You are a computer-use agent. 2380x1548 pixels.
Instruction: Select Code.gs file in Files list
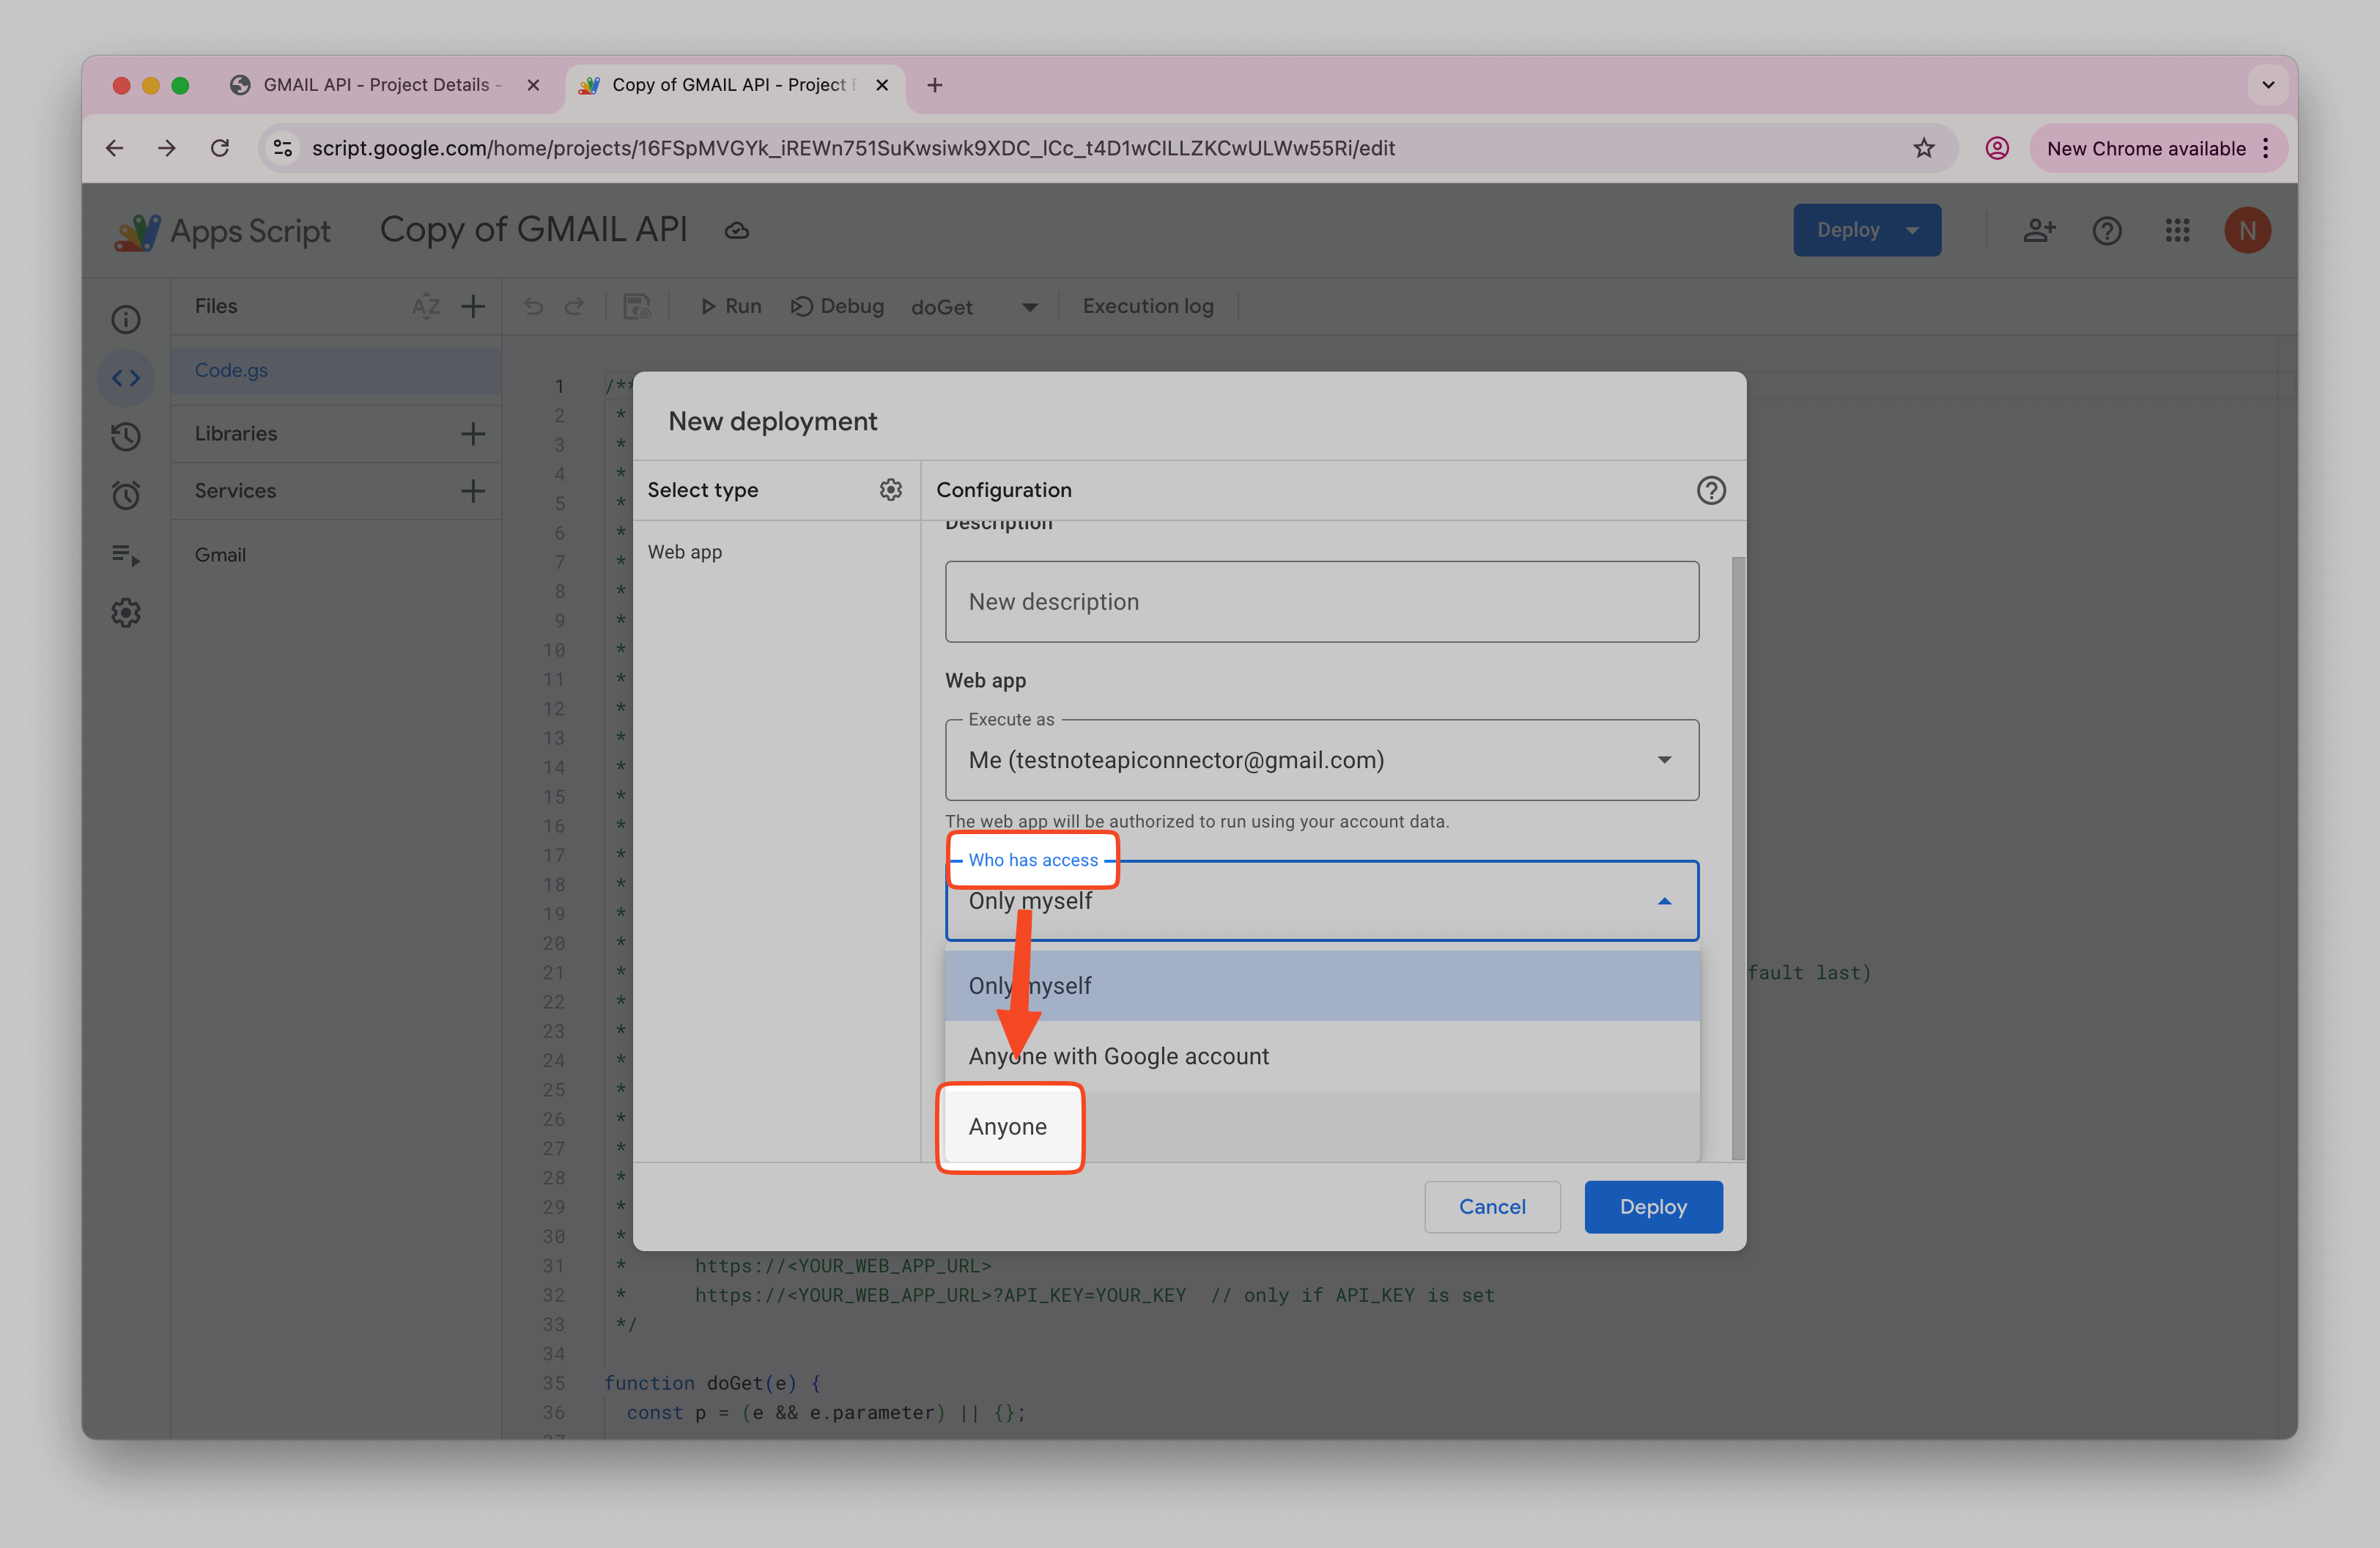(336, 370)
